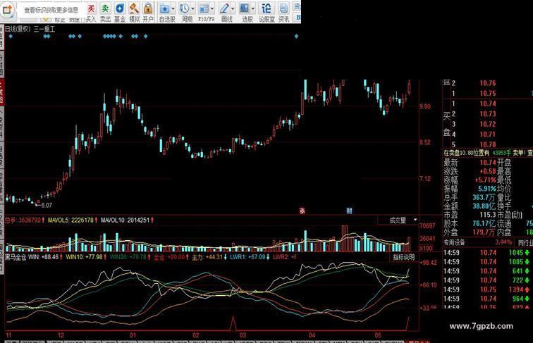Expand the 选股 stock picker dropdown arrow
Screen dimensions: 533x343
[x=254, y=8]
